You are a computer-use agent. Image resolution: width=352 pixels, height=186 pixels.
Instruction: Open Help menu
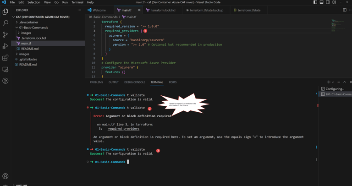point(90,2)
